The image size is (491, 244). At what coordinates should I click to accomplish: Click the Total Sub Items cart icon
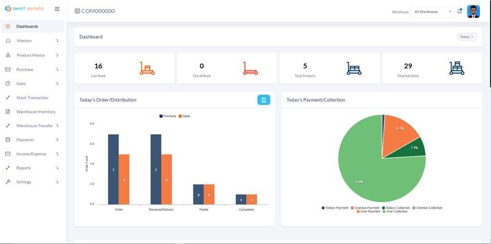(457, 68)
